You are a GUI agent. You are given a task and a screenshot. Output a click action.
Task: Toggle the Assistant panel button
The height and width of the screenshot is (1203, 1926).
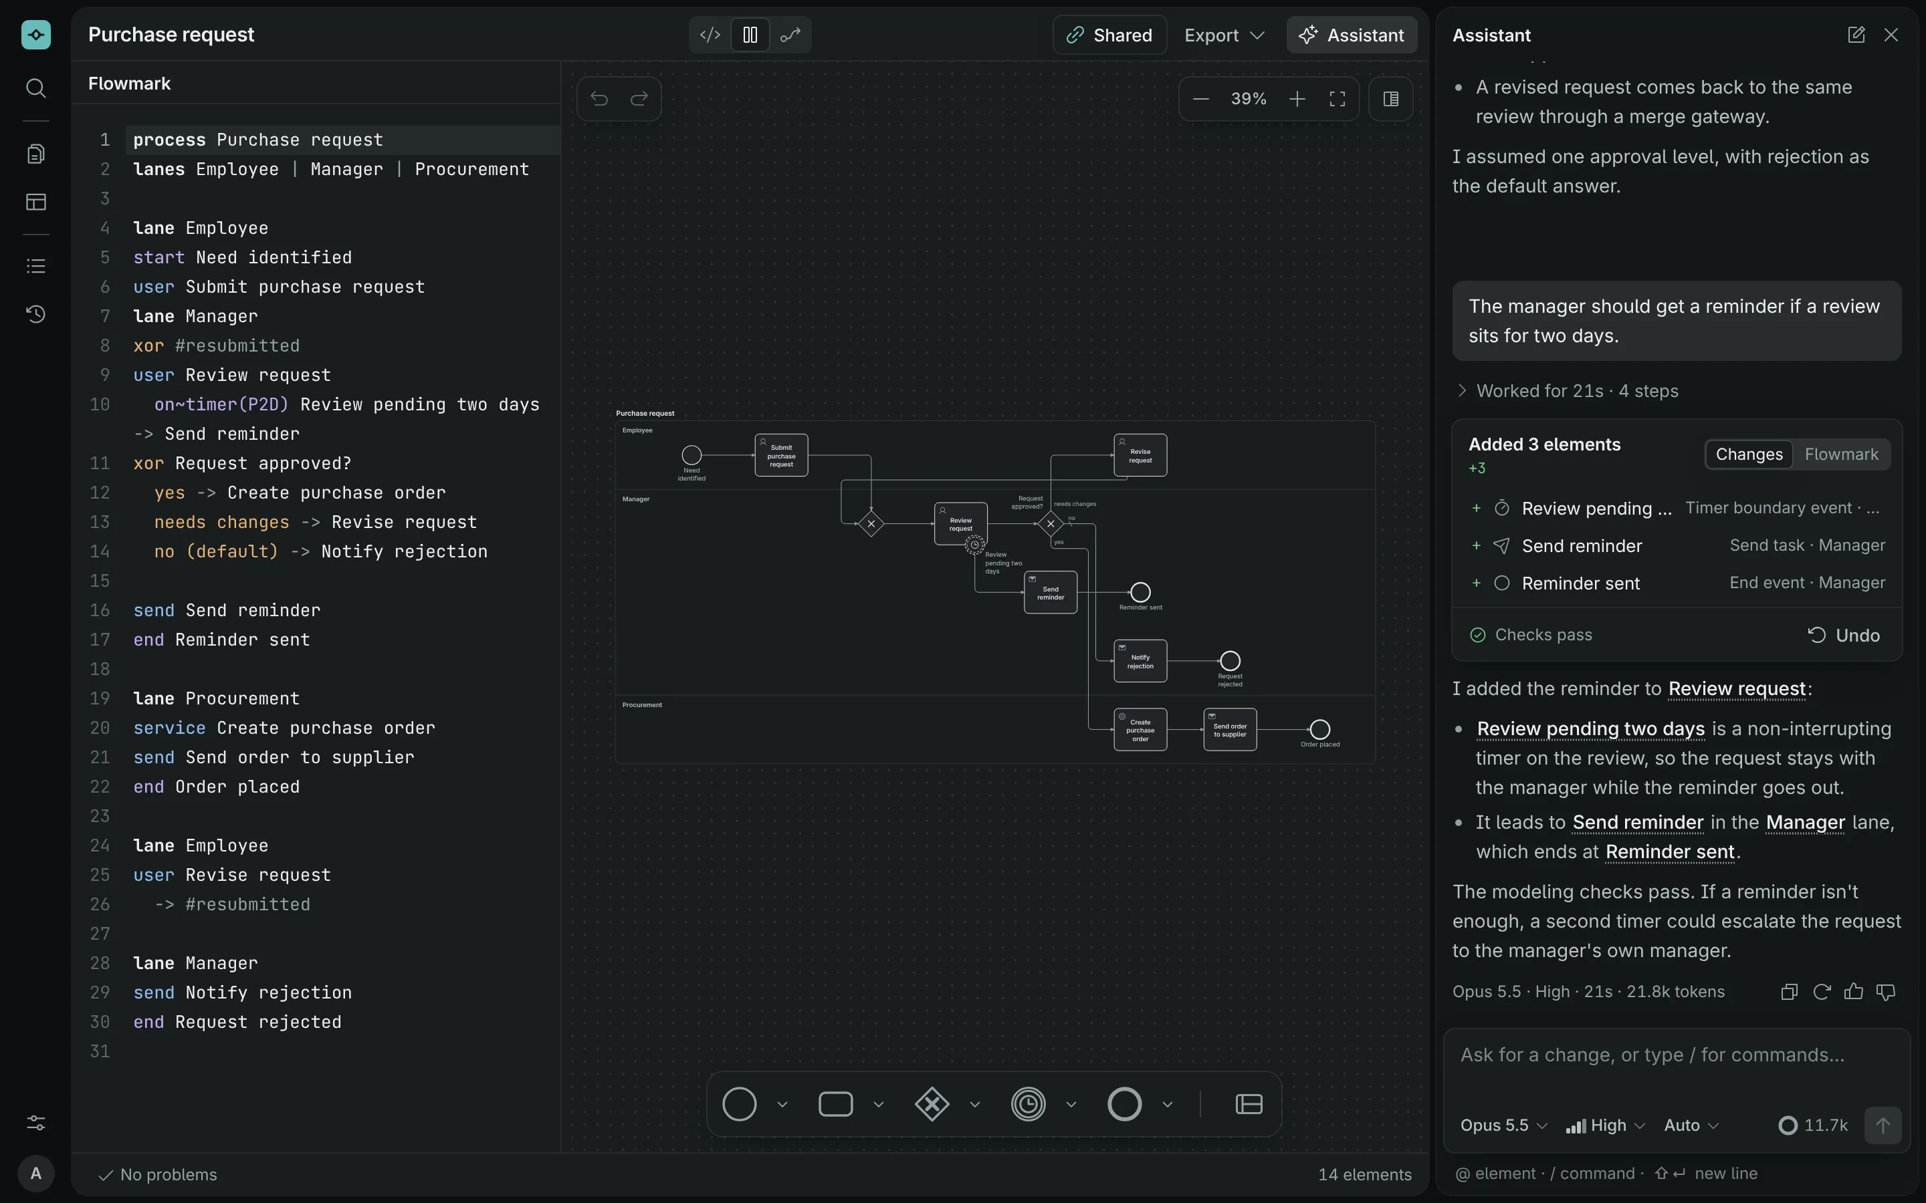[x=1352, y=35]
